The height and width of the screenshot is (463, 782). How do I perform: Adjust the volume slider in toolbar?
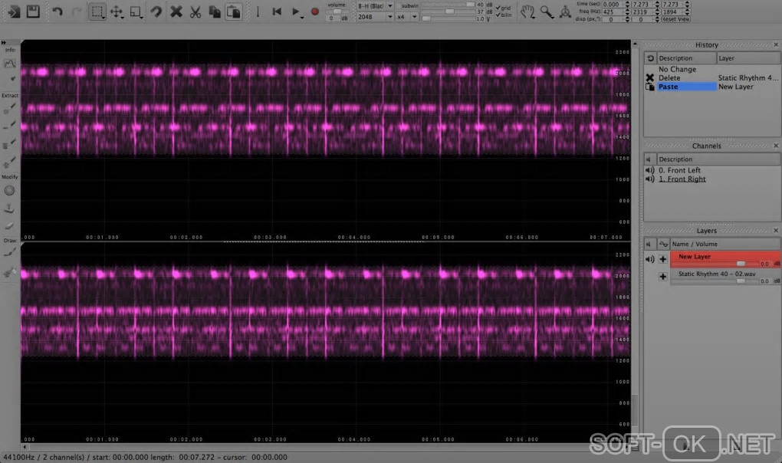click(x=337, y=11)
